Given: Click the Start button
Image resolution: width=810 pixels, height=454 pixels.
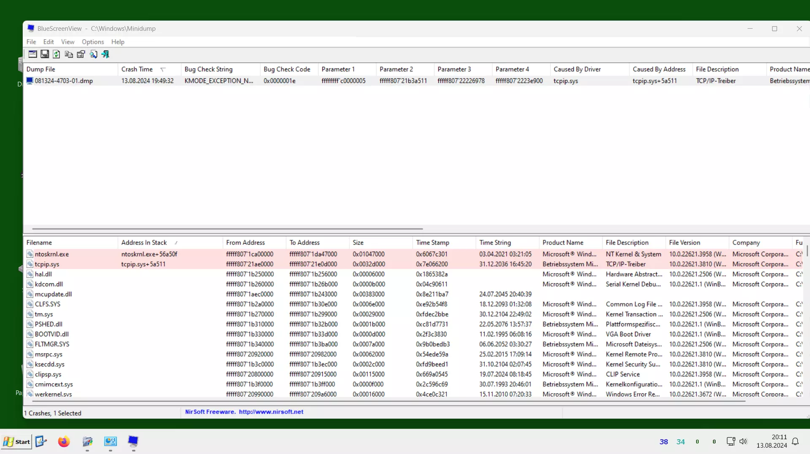Looking at the screenshot, I should pyautogui.click(x=17, y=441).
